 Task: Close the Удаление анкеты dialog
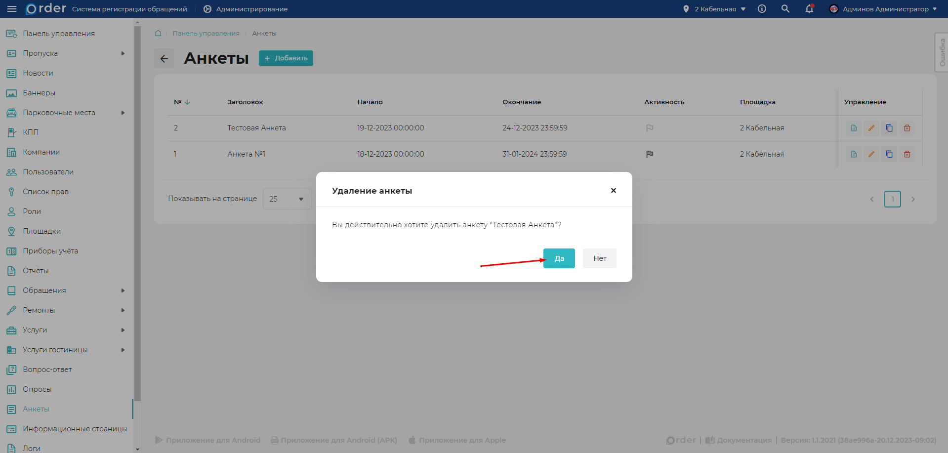tap(613, 191)
